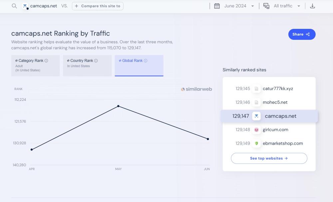Switch to the Category Rank tab
333x202 pixels.
pyautogui.click(x=35, y=65)
